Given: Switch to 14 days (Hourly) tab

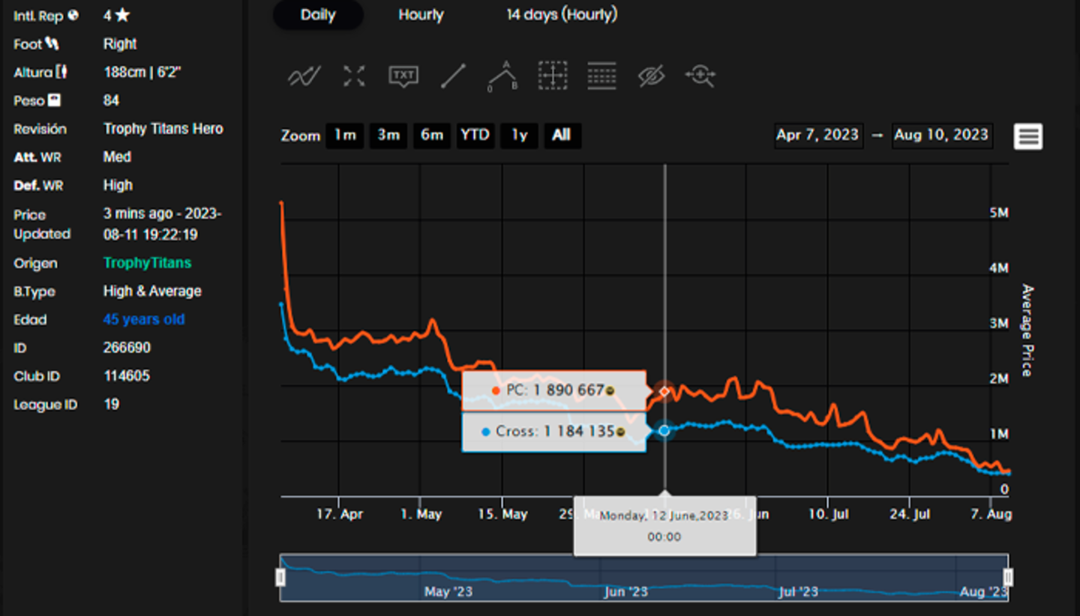Looking at the screenshot, I should (562, 15).
